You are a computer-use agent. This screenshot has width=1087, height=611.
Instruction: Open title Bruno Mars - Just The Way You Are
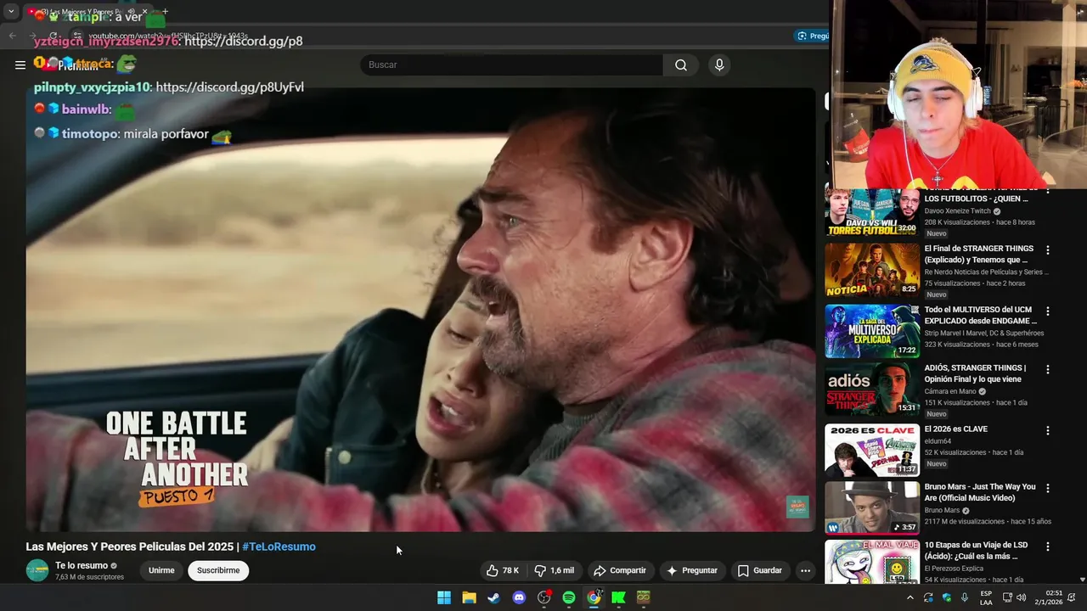pyautogui.click(x=980, y=492)
